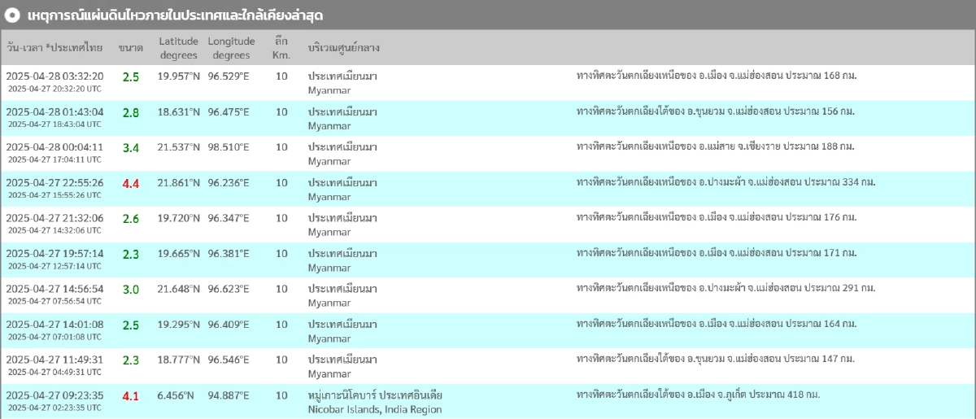Click the วัน-เวลา column header
Viewport: 976px width, 419px height.
[x=54, y=48]
